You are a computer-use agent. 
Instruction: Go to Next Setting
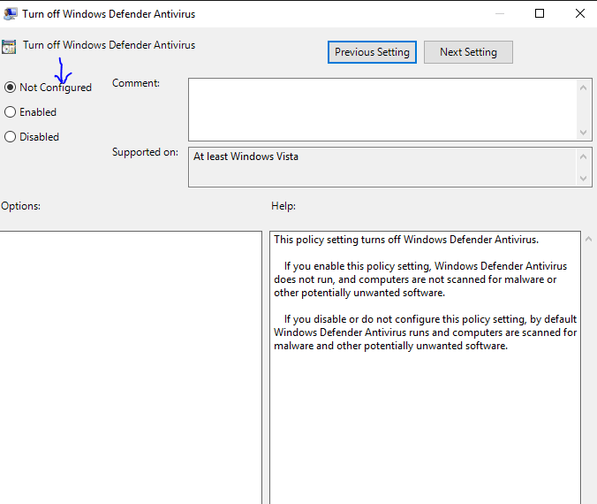[x=468, y=52]
